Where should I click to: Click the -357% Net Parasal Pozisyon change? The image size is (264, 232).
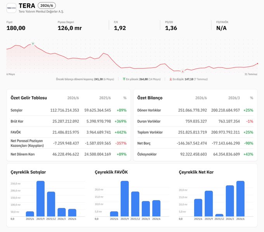[x=121, y=143]
